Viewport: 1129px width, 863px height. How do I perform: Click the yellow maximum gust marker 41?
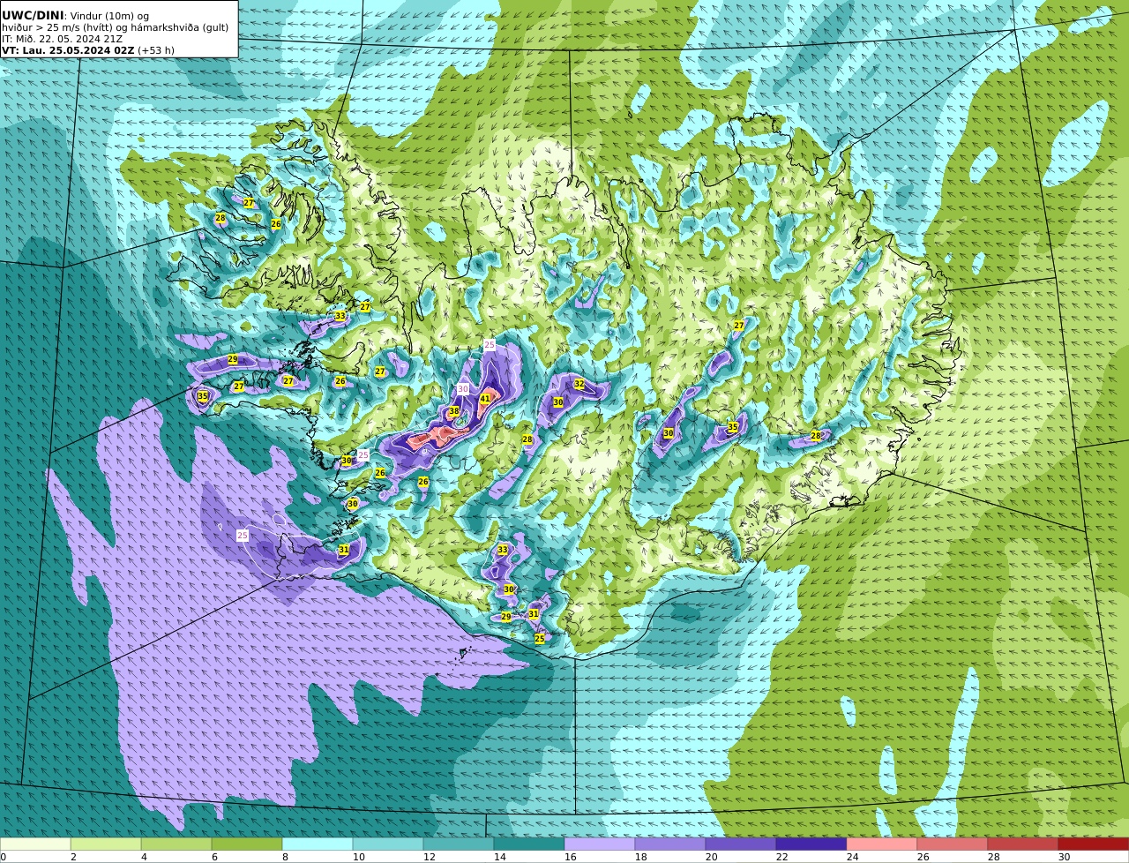point(484,399)
